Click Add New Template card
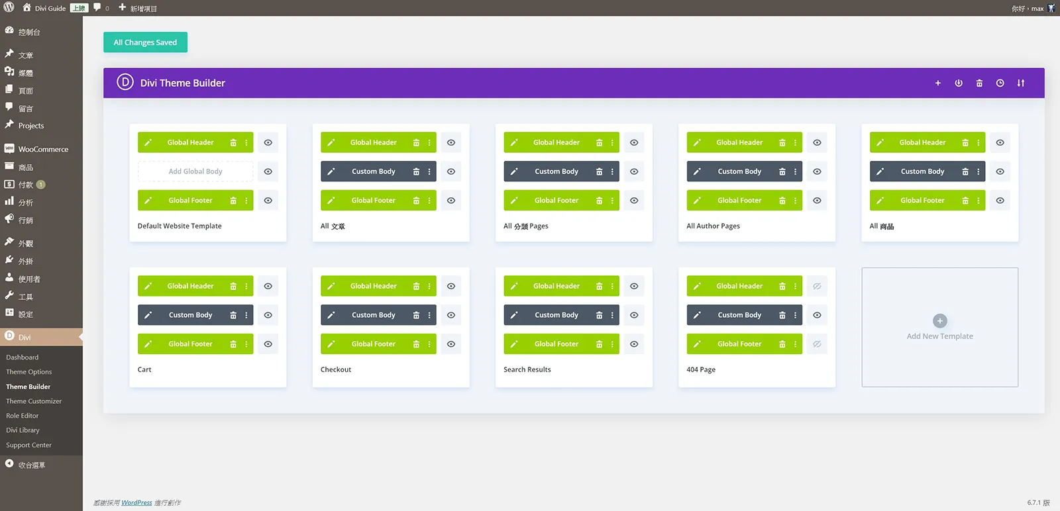1060x511 pixels. [939, 327]
